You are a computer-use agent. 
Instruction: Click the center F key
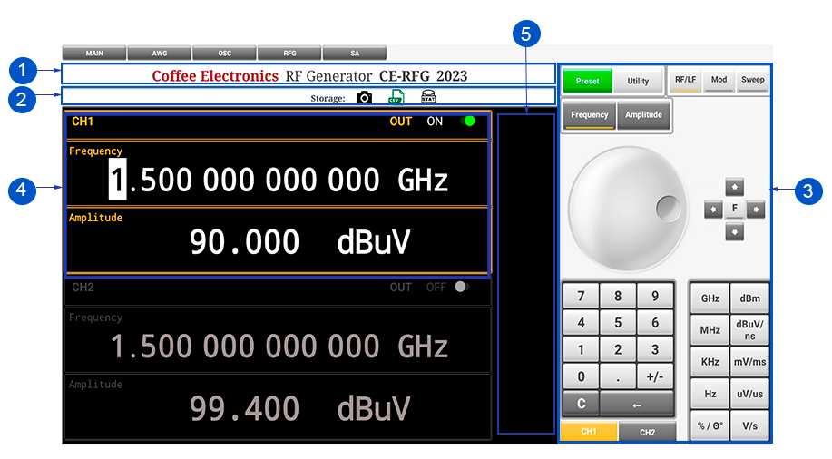[x=734, y=209]
